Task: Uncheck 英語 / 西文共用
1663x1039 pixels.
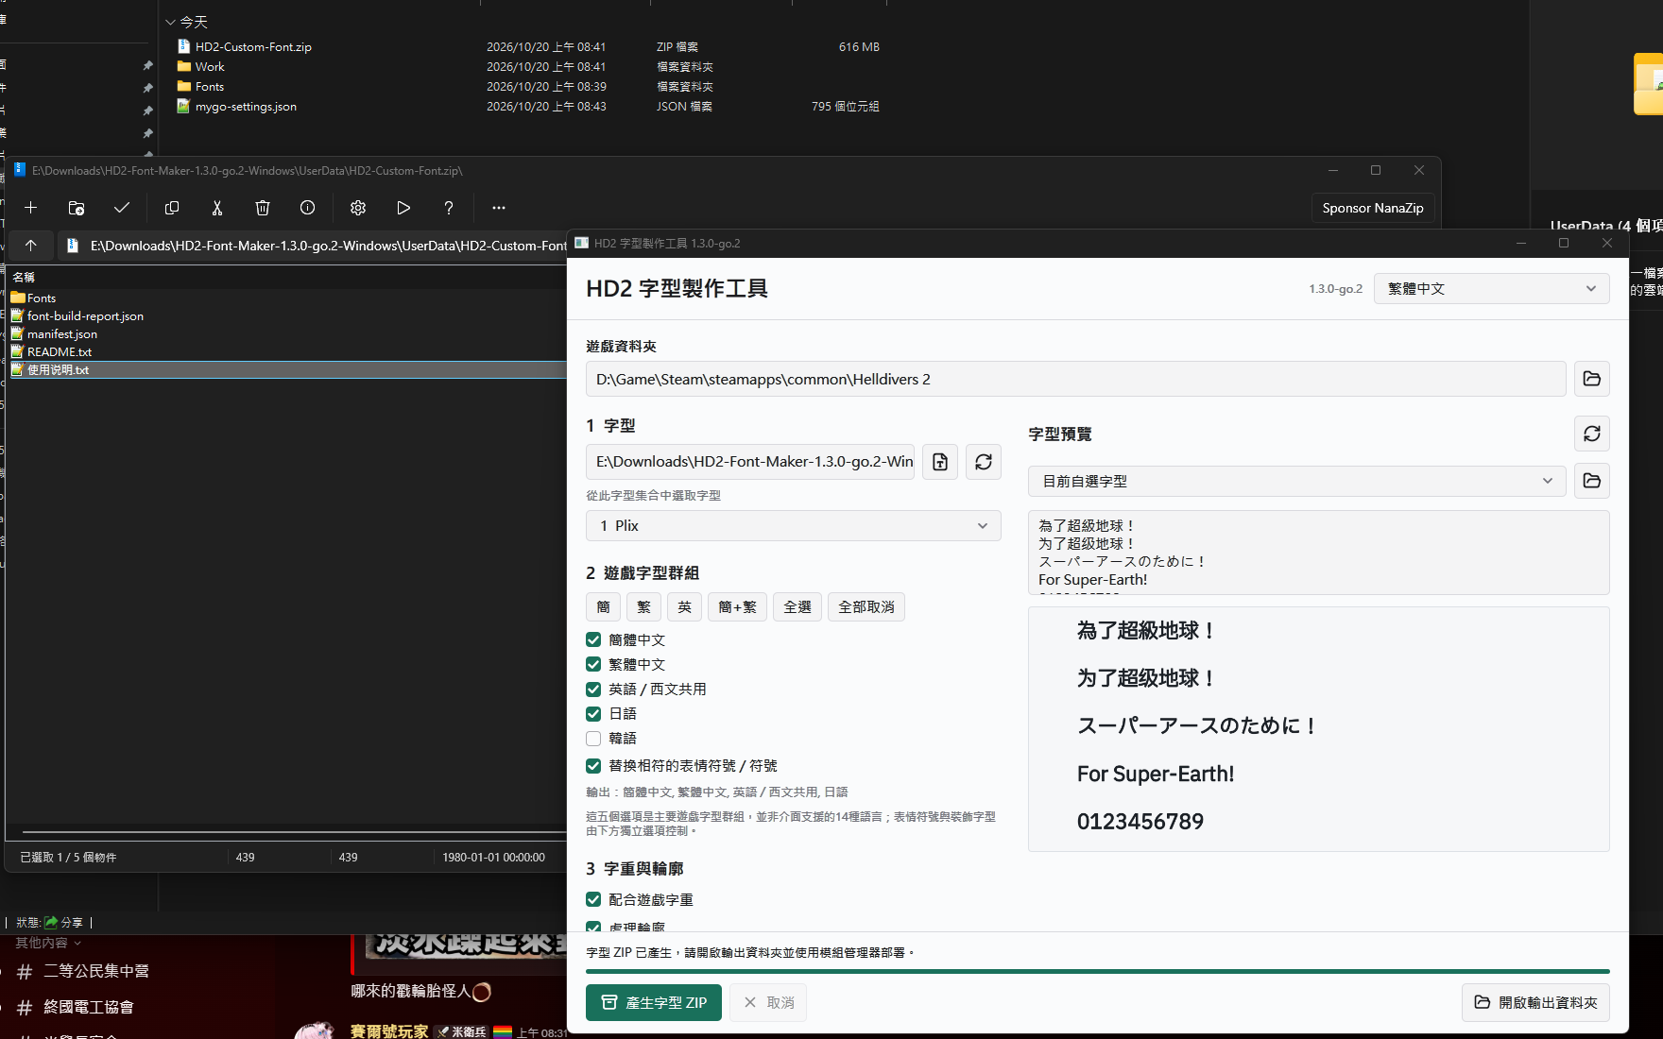Action: (593, 689)
